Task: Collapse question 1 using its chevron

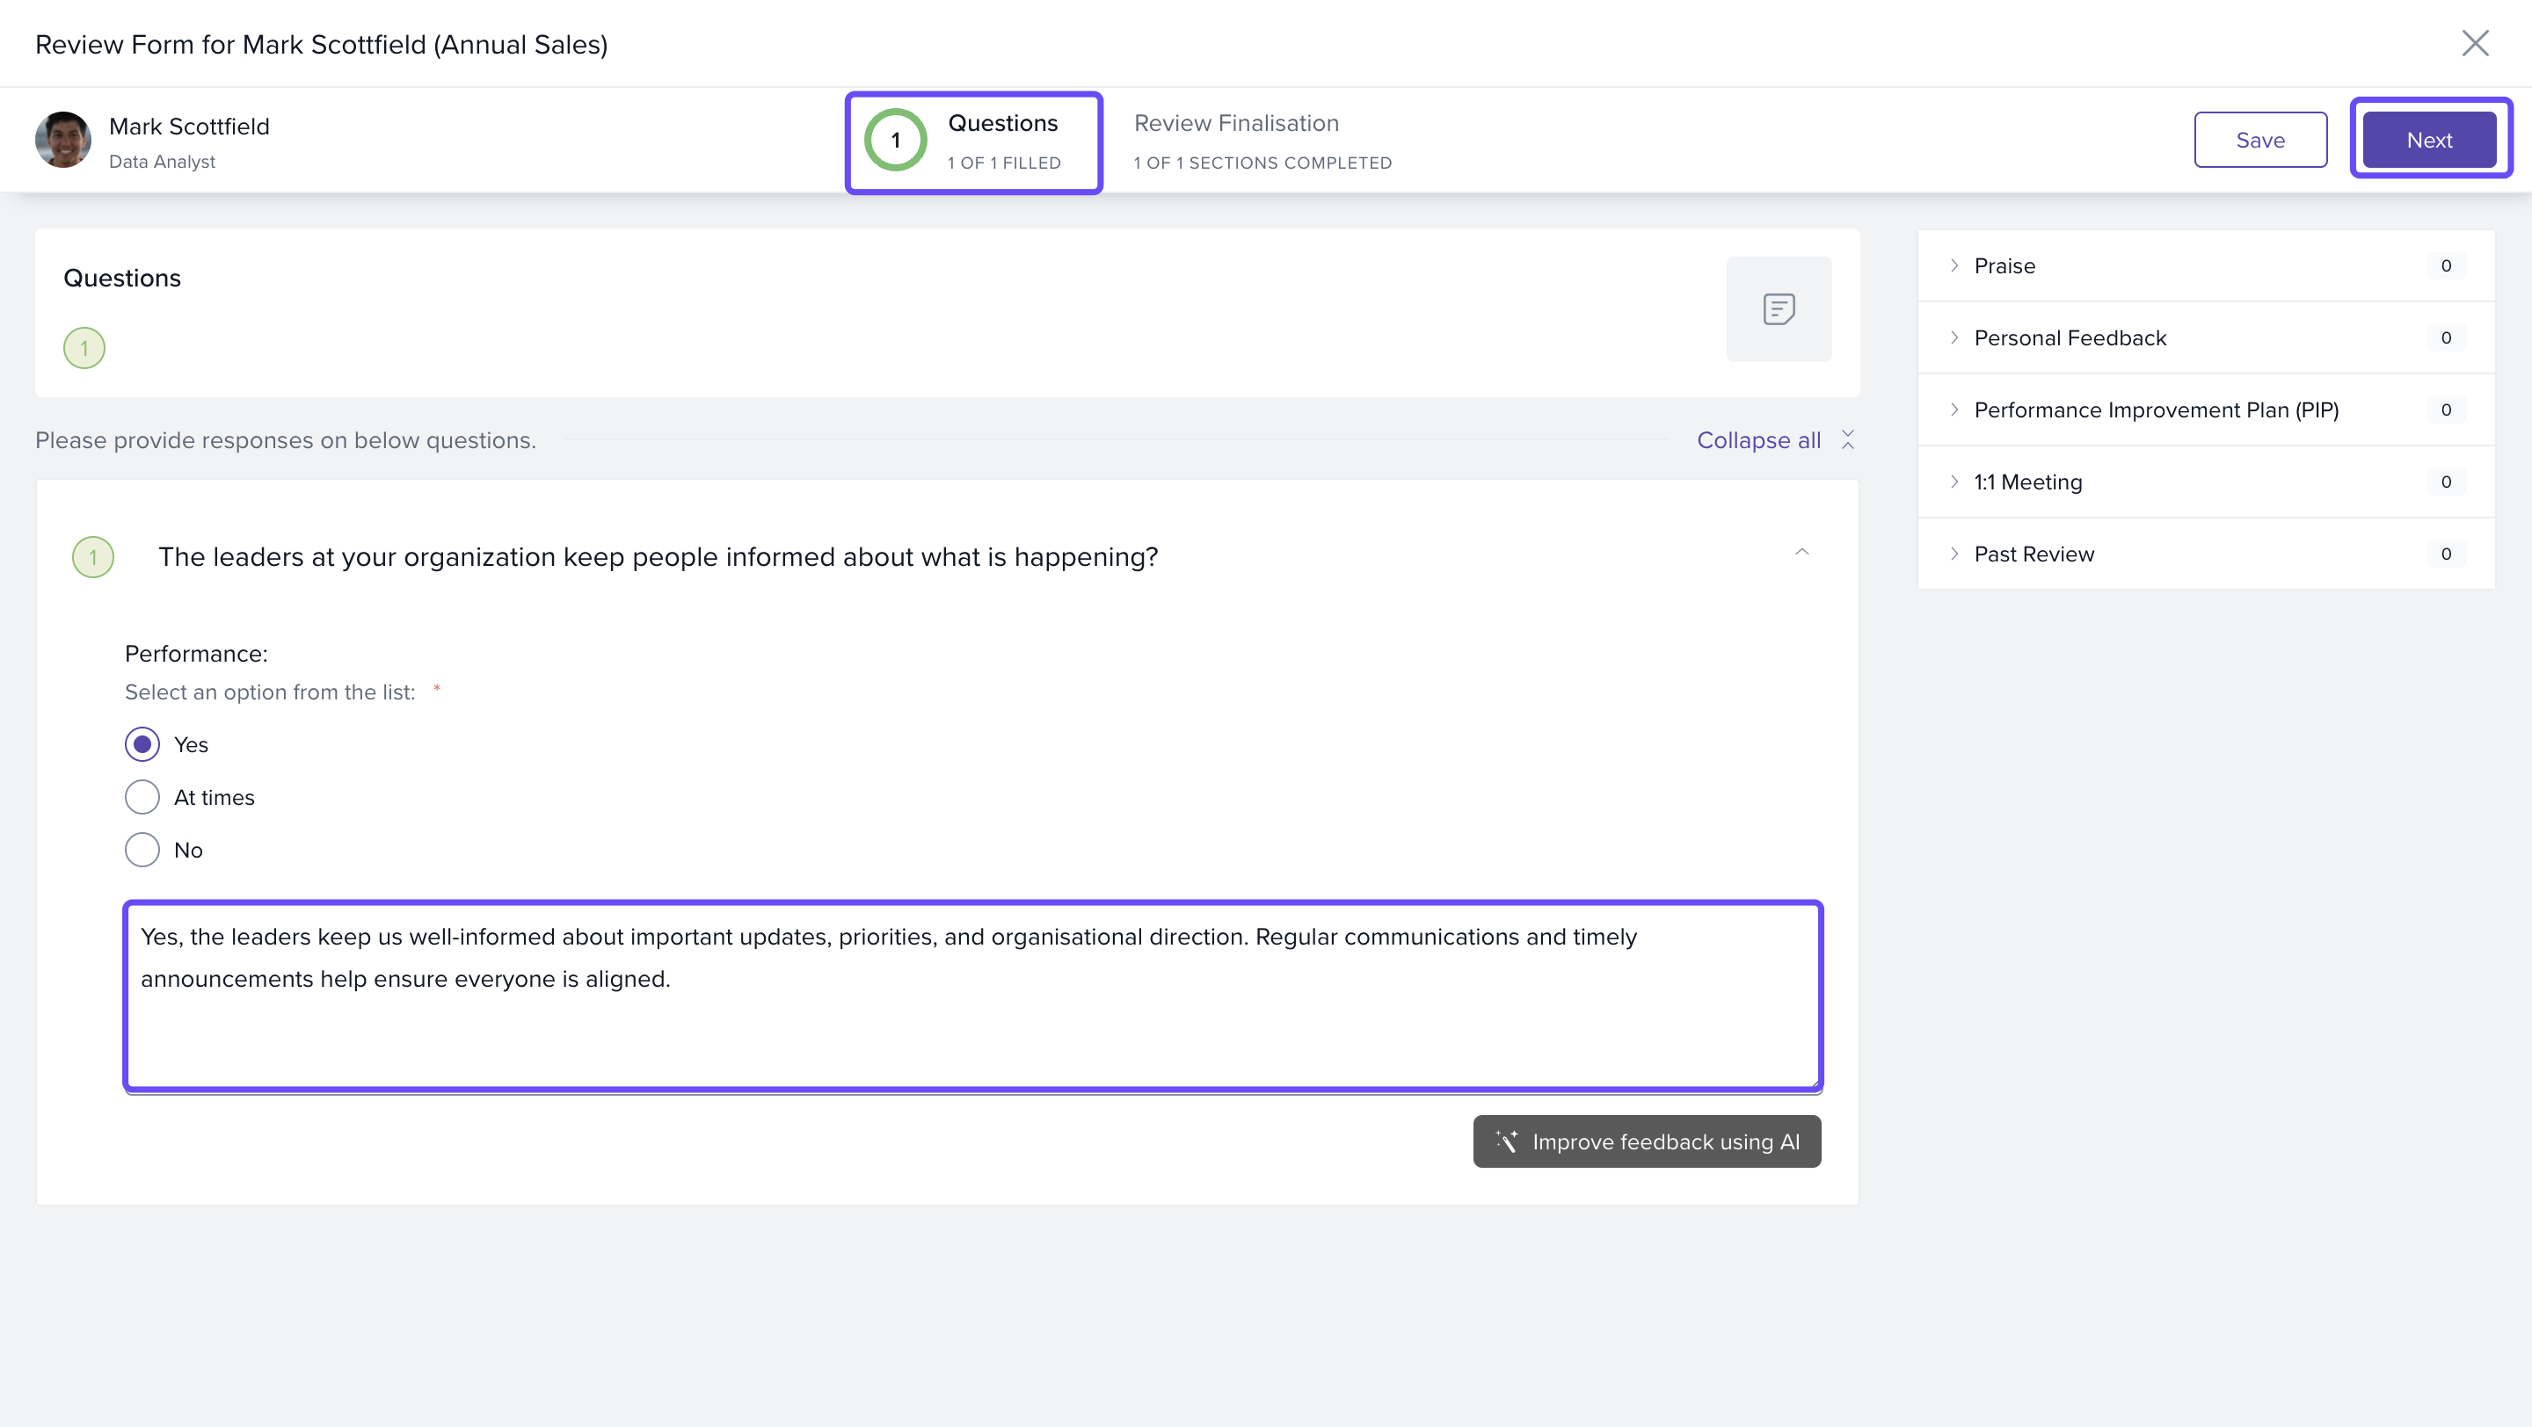Action: pyautogui.click(x=1801, y=552)
